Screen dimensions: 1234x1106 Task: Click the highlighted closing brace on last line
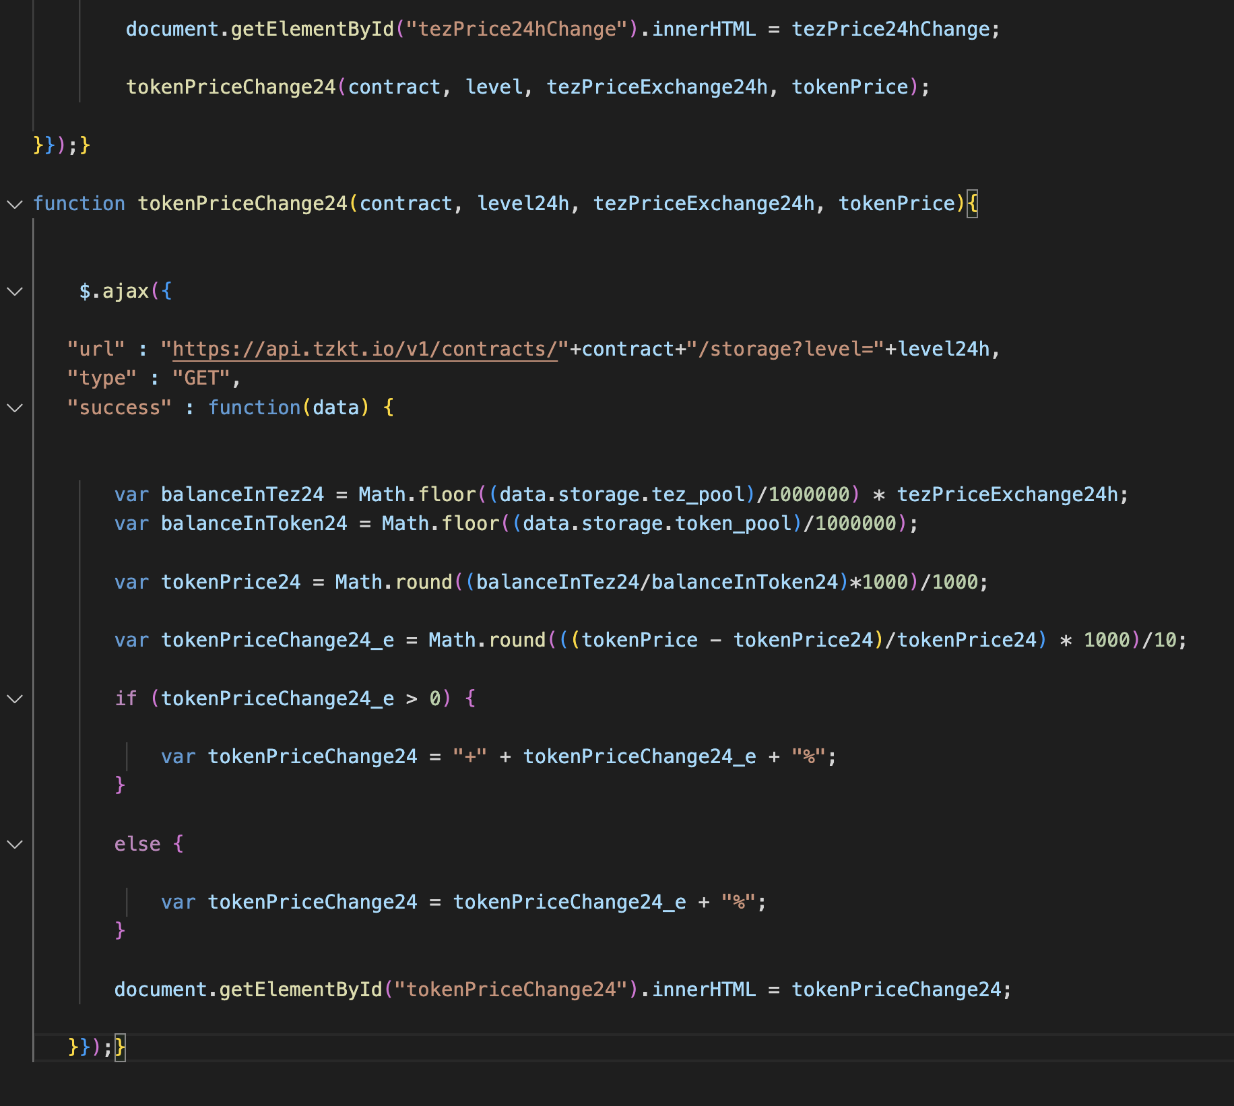(120, 1047)
